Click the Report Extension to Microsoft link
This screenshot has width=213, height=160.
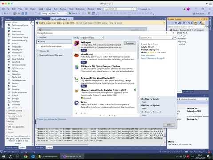click(x=153, y=58)
